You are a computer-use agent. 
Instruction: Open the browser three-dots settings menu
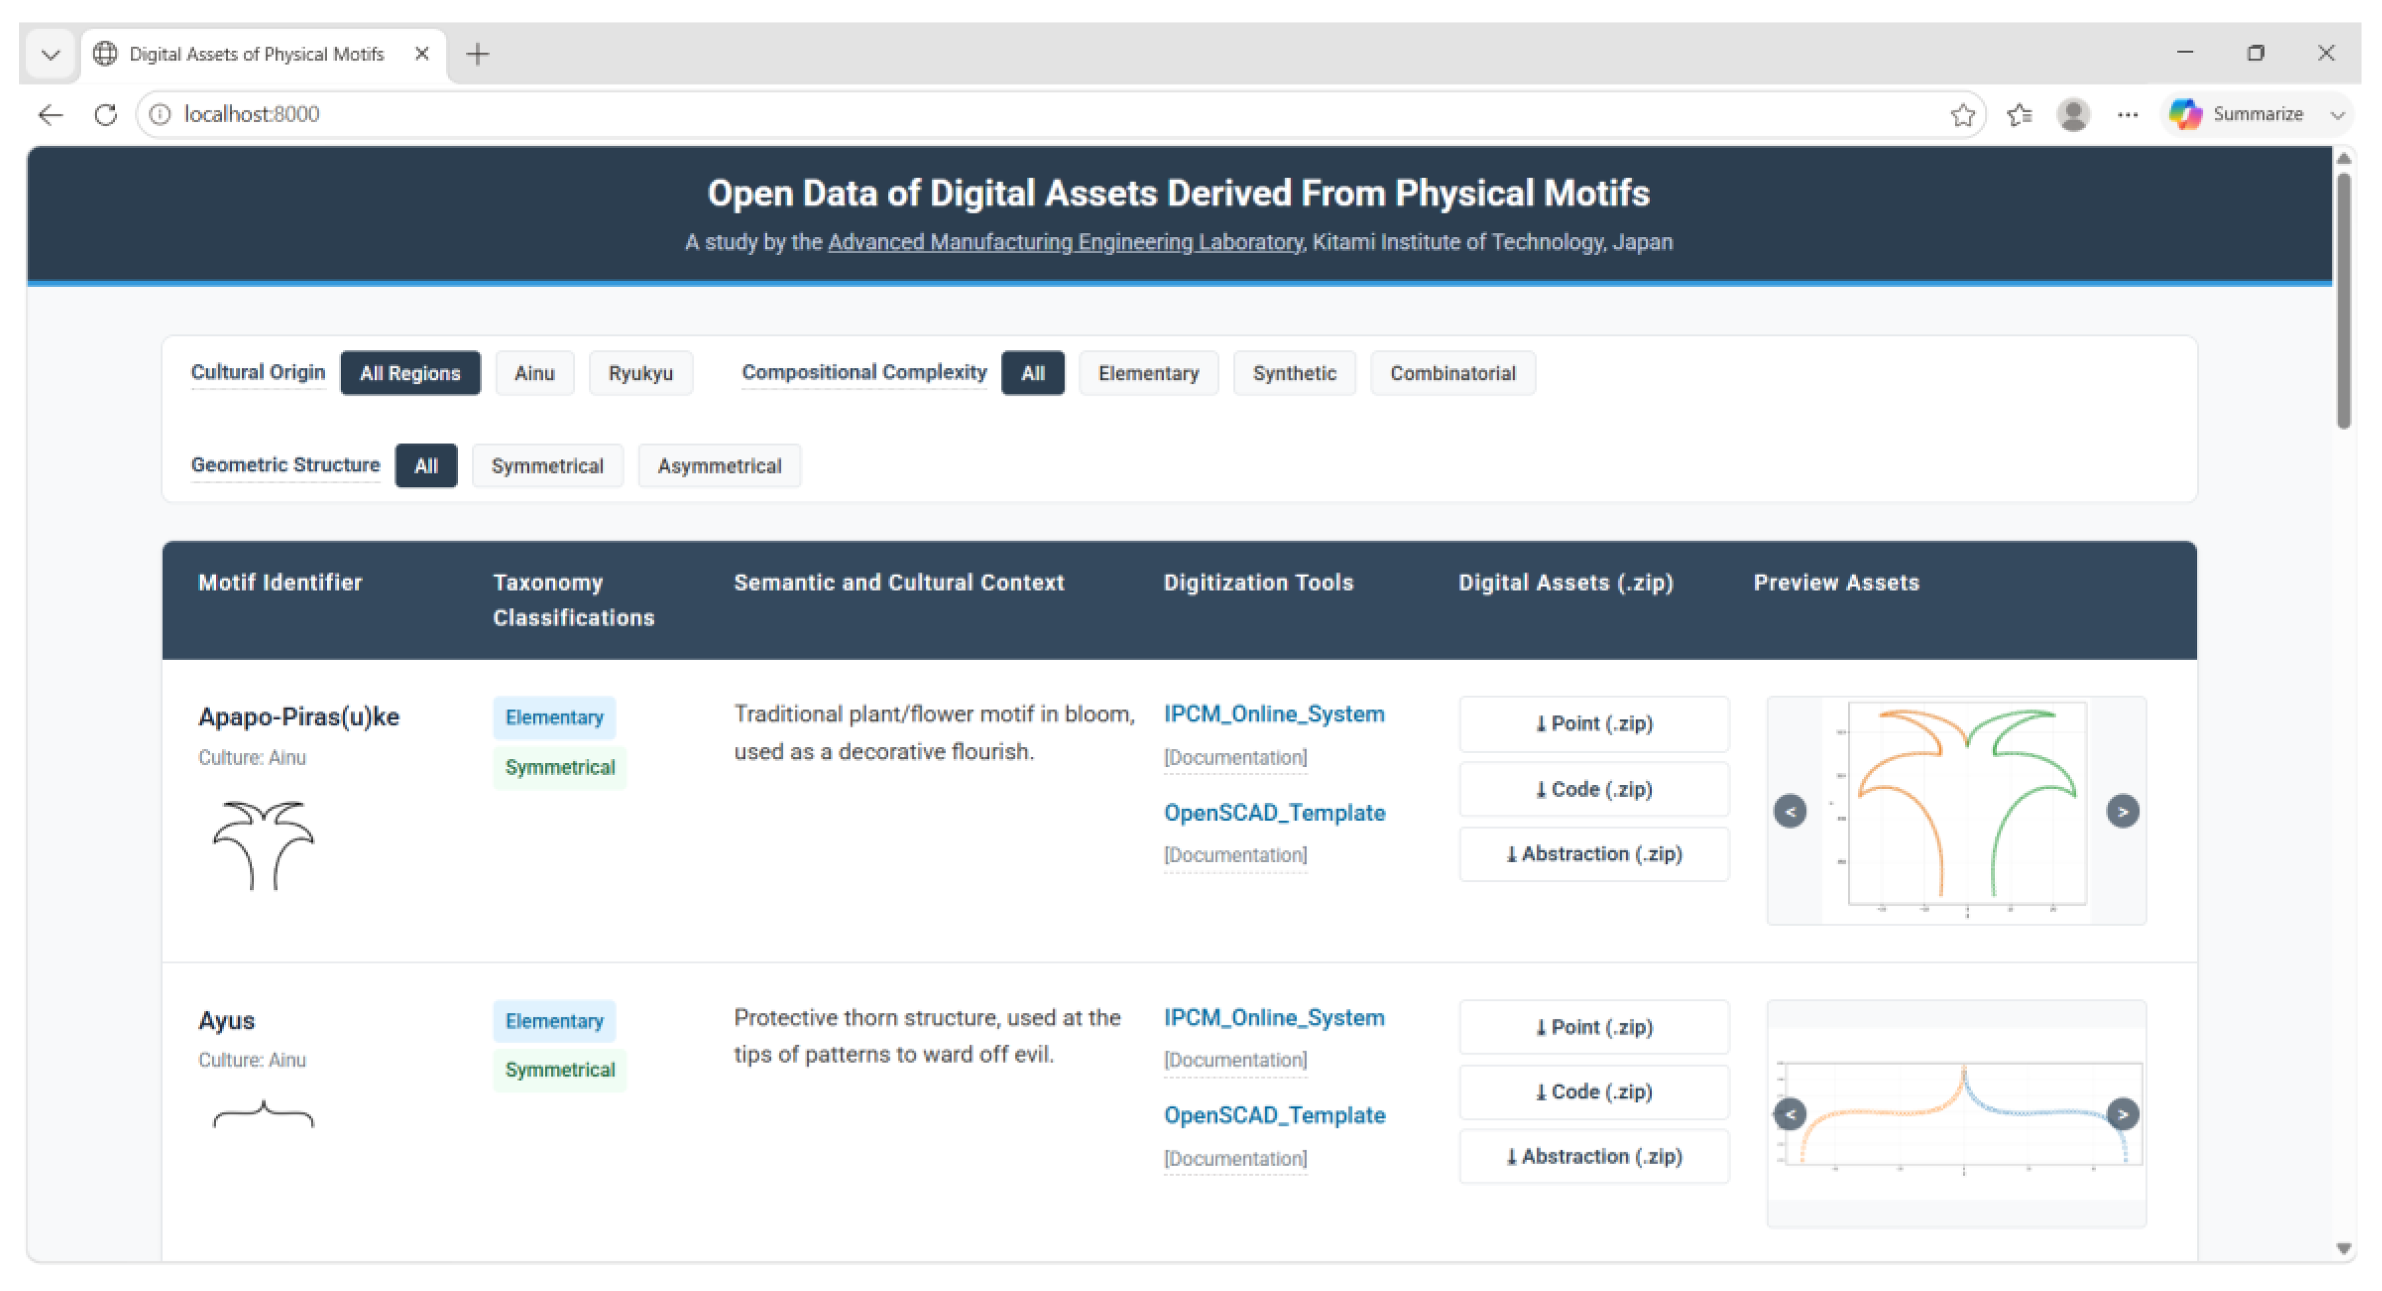(2128, 115)
